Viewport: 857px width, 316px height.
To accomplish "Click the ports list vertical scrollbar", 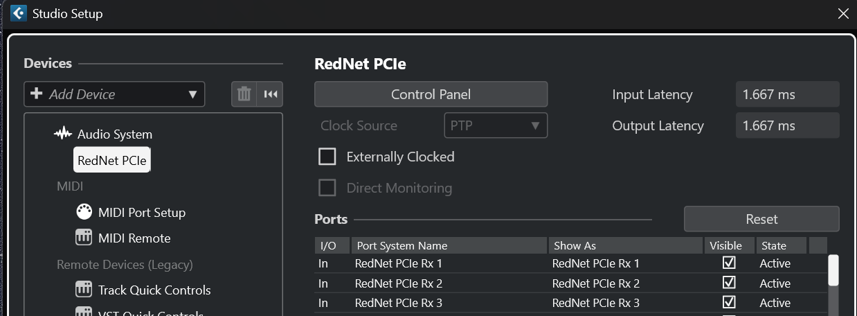I will pyautogui.click(x=833, y=270).
